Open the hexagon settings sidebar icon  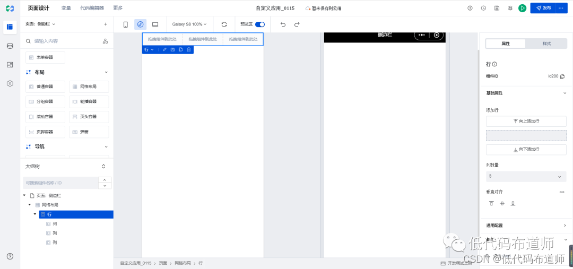tap(10, 83)
